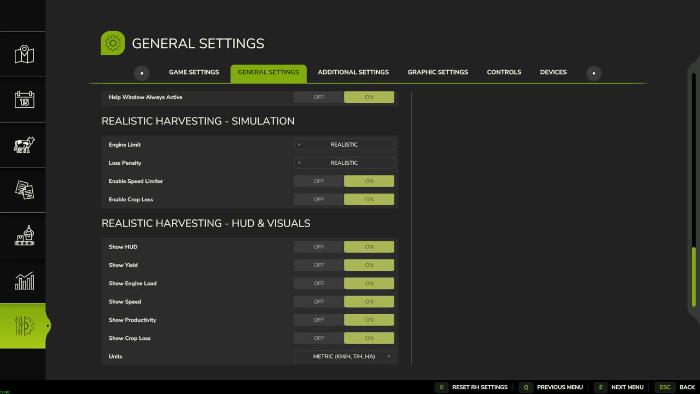Disable the Enable Speed Limiter option
The image size is (700, 394).
click(319, 181)
